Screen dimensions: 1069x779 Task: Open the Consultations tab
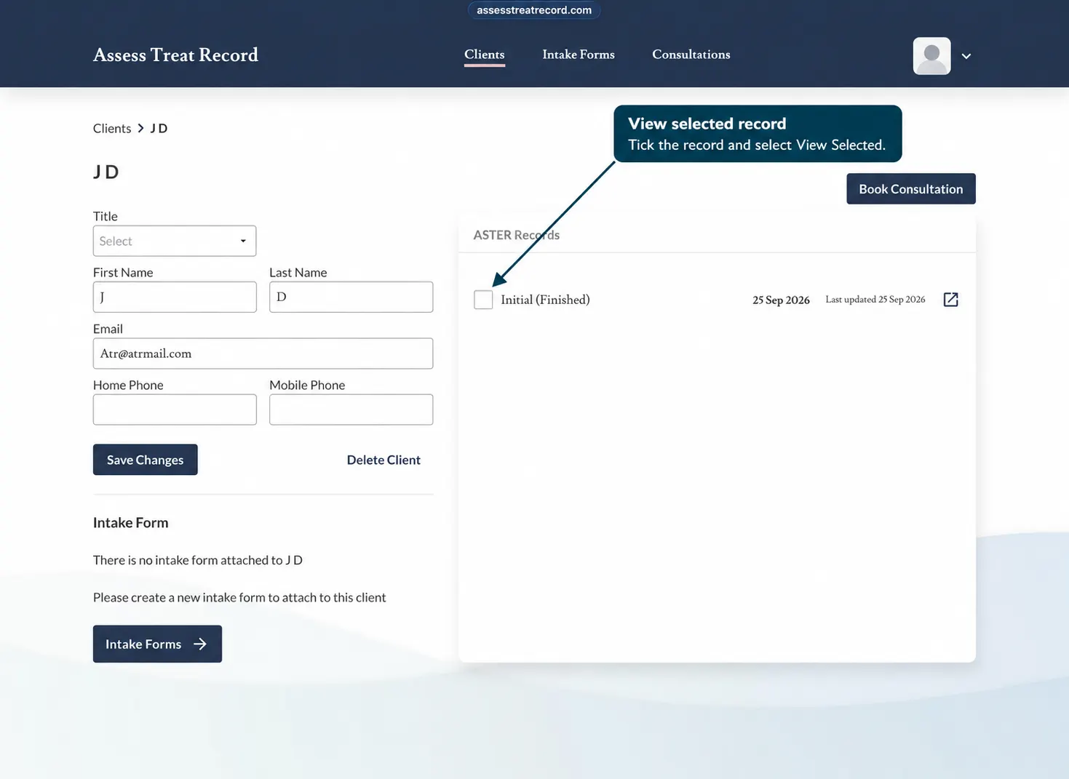691,55
